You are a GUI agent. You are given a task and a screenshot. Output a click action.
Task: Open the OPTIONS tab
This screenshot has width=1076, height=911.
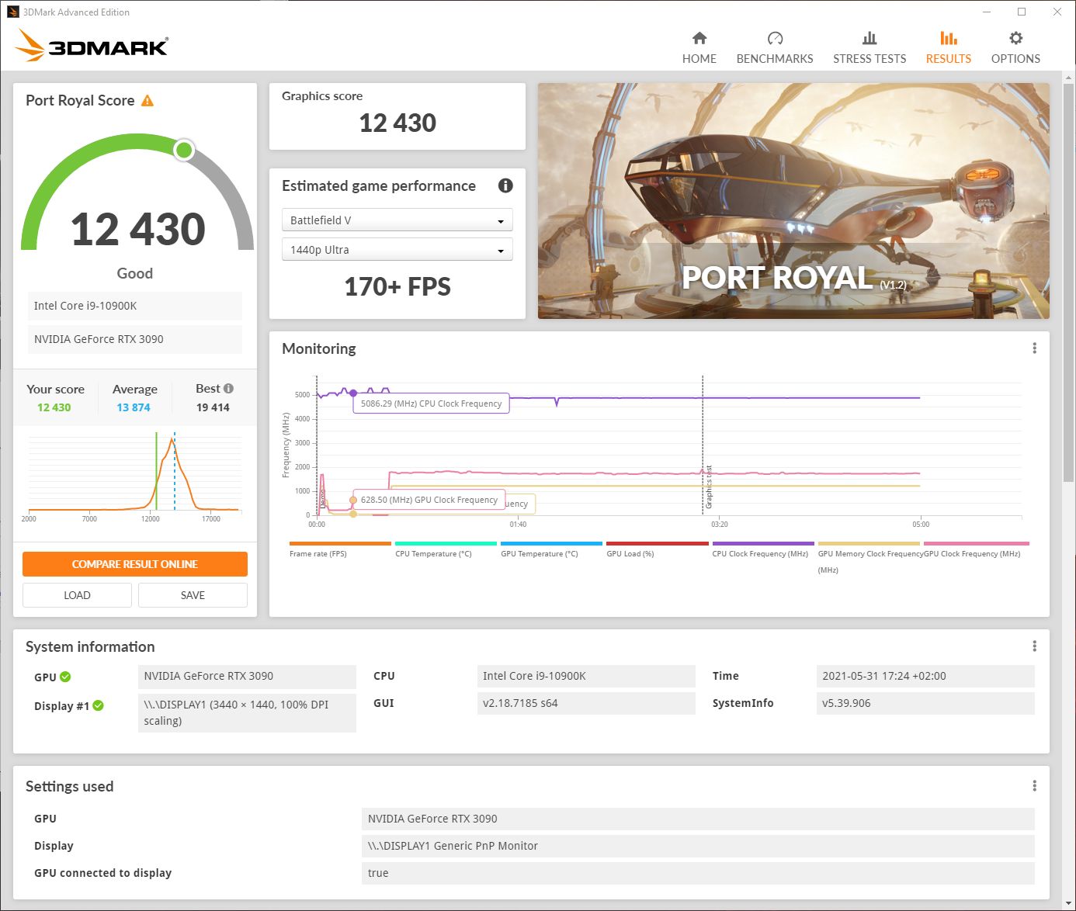point(1015,48)
